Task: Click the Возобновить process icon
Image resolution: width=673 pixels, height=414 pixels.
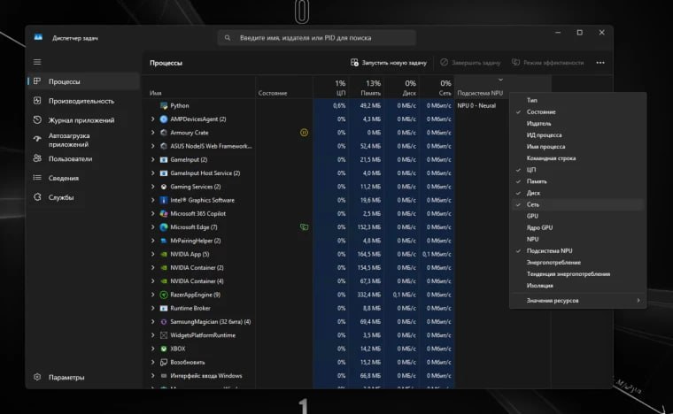Action: click(x=164, y=362)
